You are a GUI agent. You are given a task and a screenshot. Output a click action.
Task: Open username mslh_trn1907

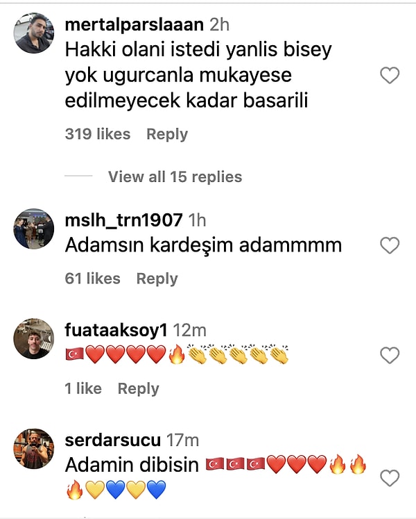tap(124, 220)
